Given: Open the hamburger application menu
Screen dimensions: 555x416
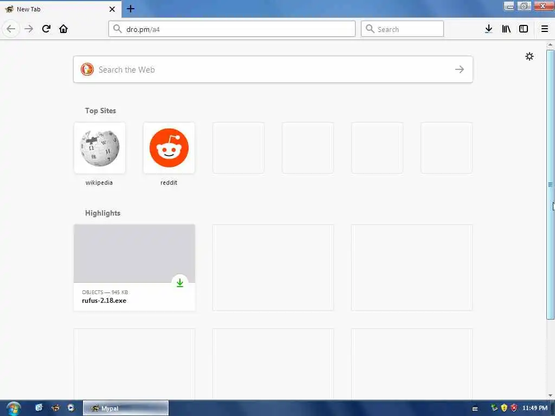Looking at the screenshot, I should [x=545, y=29].
